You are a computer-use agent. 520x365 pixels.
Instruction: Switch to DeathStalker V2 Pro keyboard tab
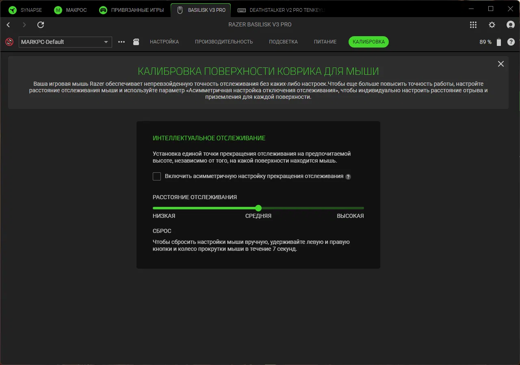point(281,10)
